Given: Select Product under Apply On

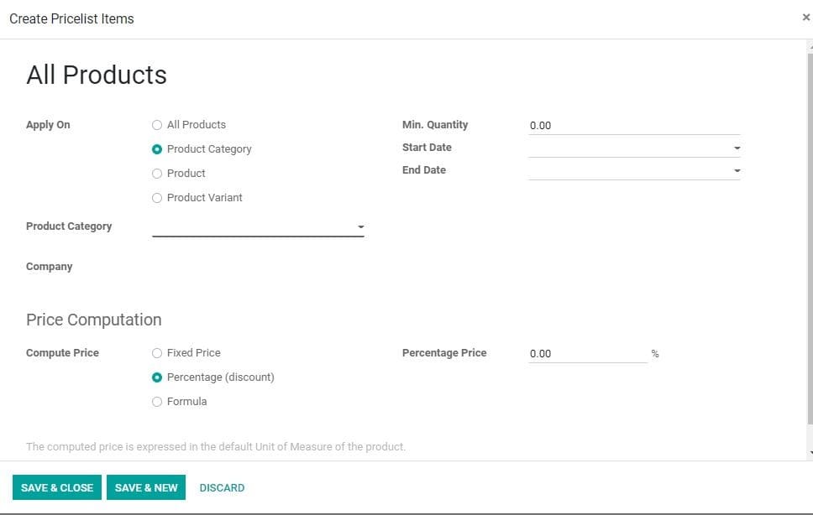Looking at the screenshot, I should click(157, 174).
